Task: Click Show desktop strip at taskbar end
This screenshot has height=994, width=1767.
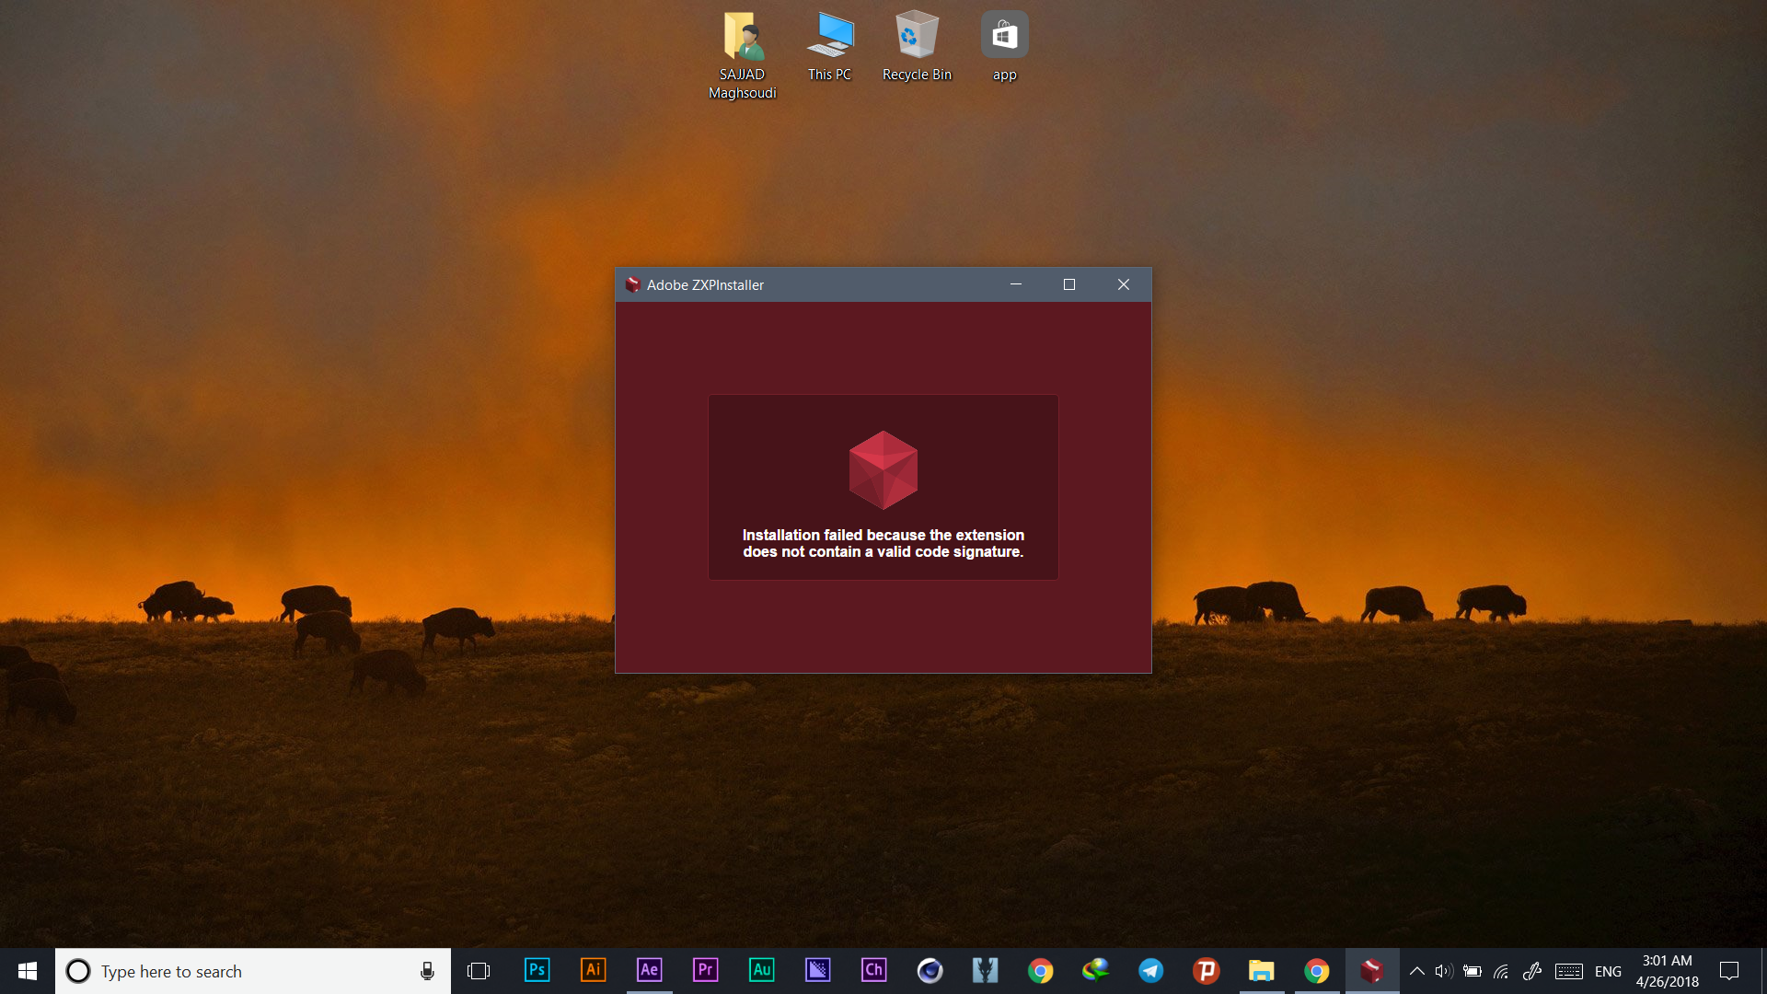Action: click(1763, 971)
